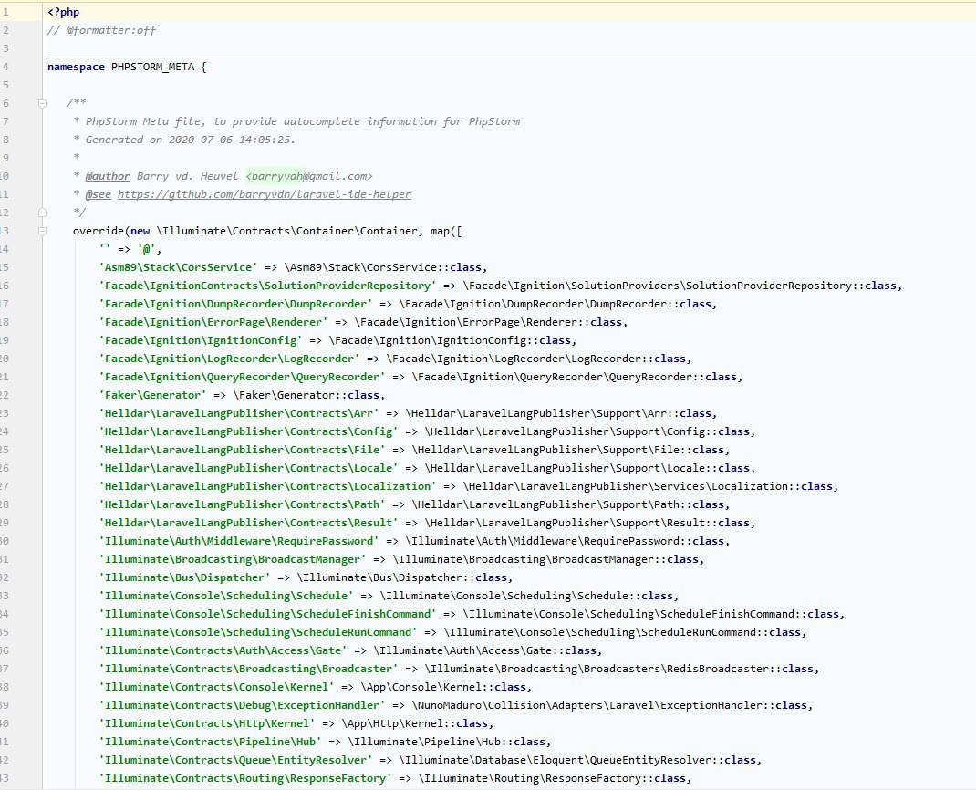Image resolution: width=976 pixels, height=790 pixels.
Task: Click the 'Faker\Generator' string key
Action: tap(153, 395)
